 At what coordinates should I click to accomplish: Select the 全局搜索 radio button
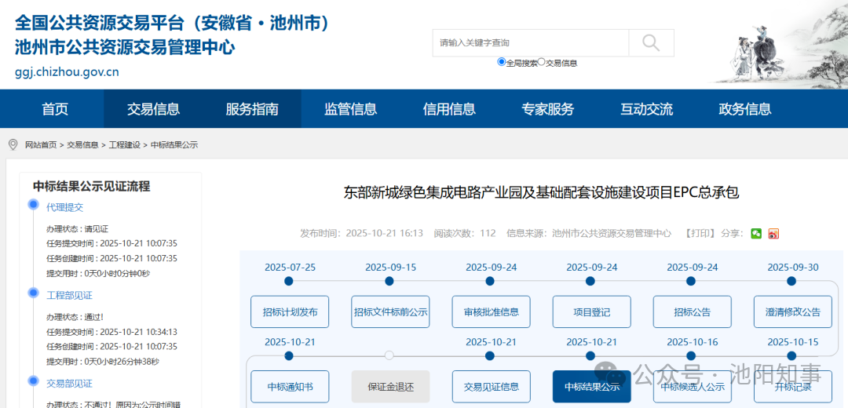coord(502,62)
